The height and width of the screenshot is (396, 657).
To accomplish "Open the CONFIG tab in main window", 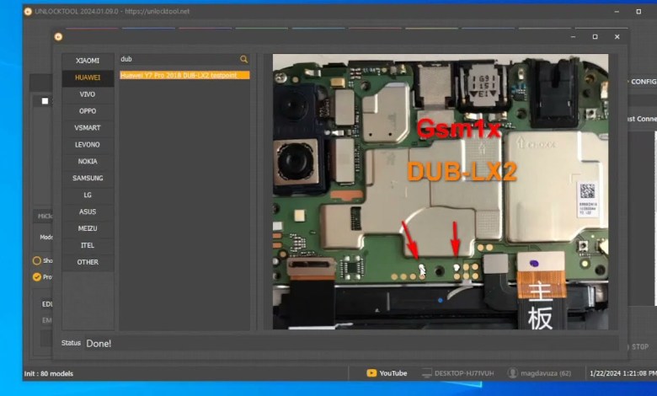I will 644,82.
